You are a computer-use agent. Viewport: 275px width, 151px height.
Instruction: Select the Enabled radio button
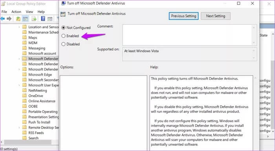(x=63, y=36)
